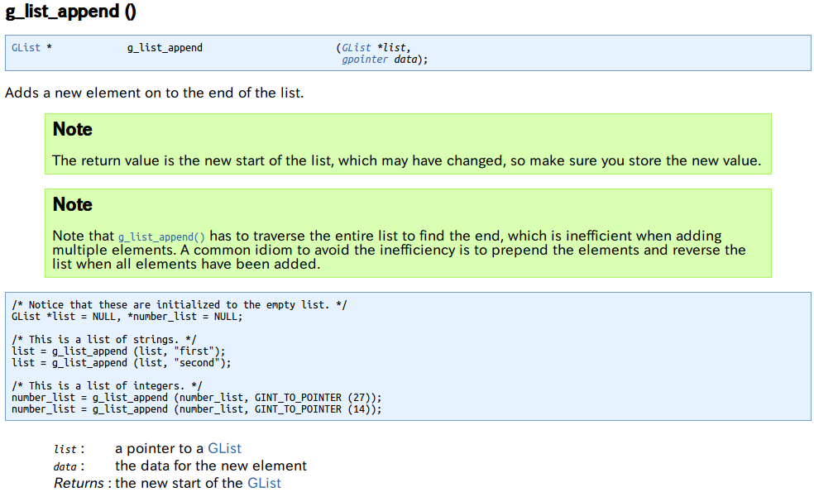Click the code line appending "first"
Viewport: 814px width, 492px height.
[x=118, y=351]
